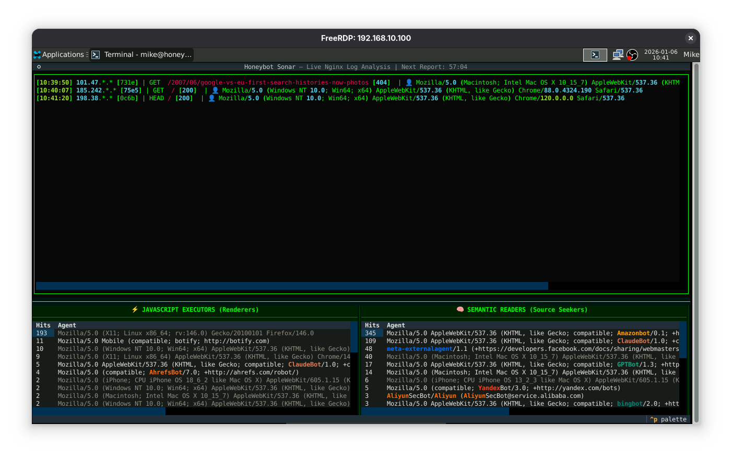Select the Terminal - mike@honey taskbar button
Screen dimensions: 732x459
(x=142, y=54)
